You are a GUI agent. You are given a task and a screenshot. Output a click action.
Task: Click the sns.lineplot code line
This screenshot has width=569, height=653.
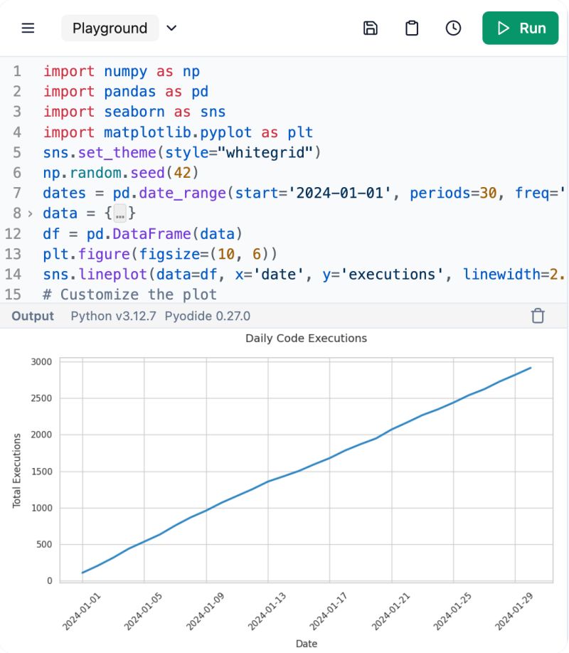[304, 275]
